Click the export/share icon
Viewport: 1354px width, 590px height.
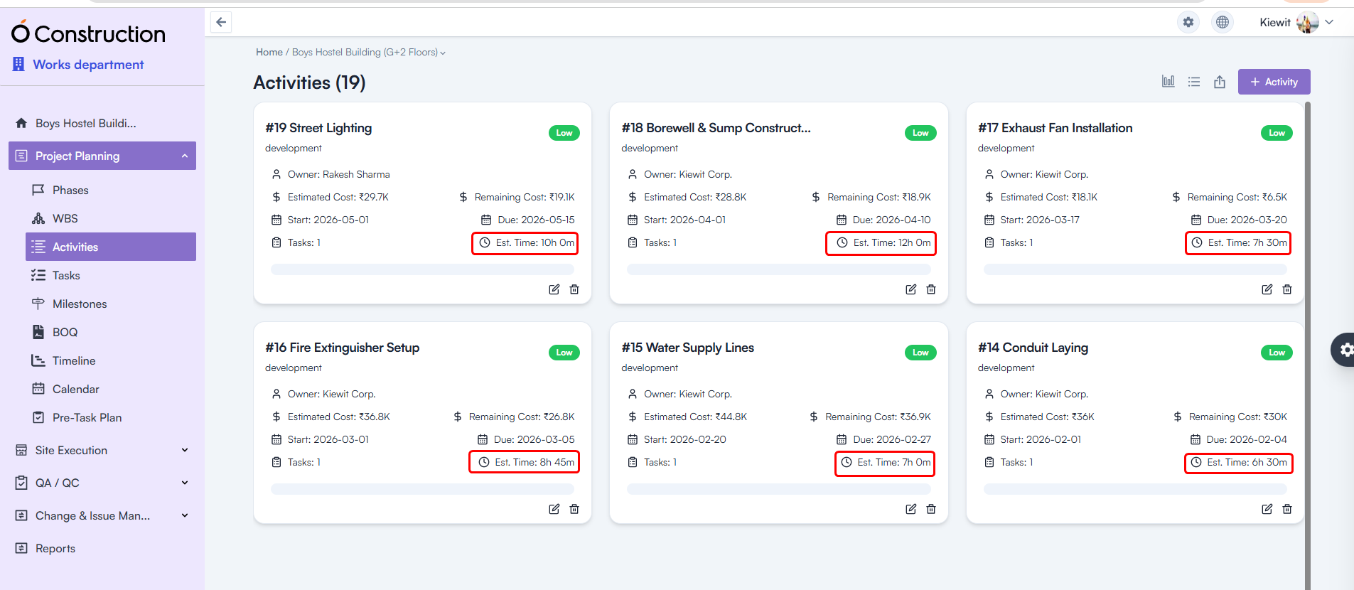click(1220, 82)
